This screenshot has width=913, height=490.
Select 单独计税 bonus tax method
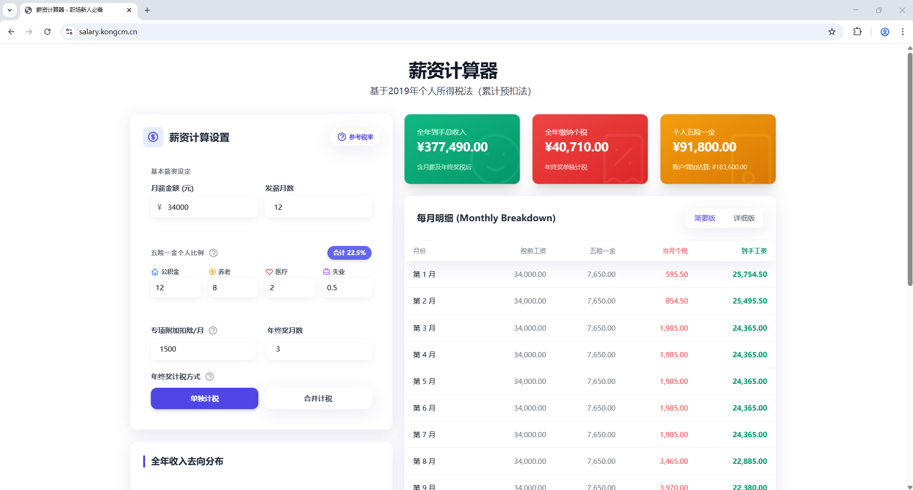[205, 399]
